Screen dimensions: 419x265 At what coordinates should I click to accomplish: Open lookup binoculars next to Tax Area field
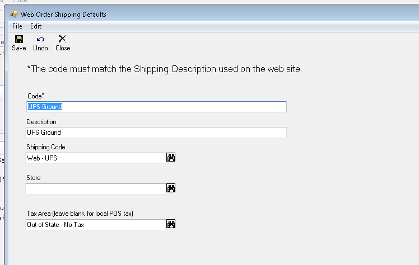pos(171,224)
